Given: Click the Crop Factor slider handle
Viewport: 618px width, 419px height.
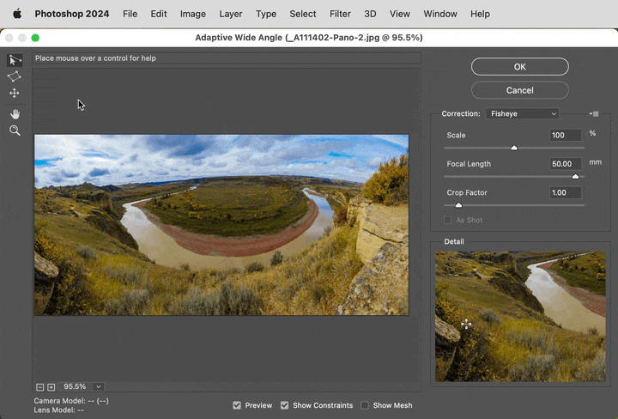Looking at the screenshot, I should (x=458, y=205).
